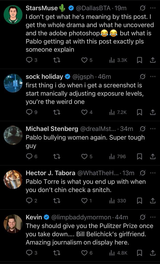Share sock holiday's tweet
The height and width of the screenshot is (264, 160).
(x=152, y=112)
